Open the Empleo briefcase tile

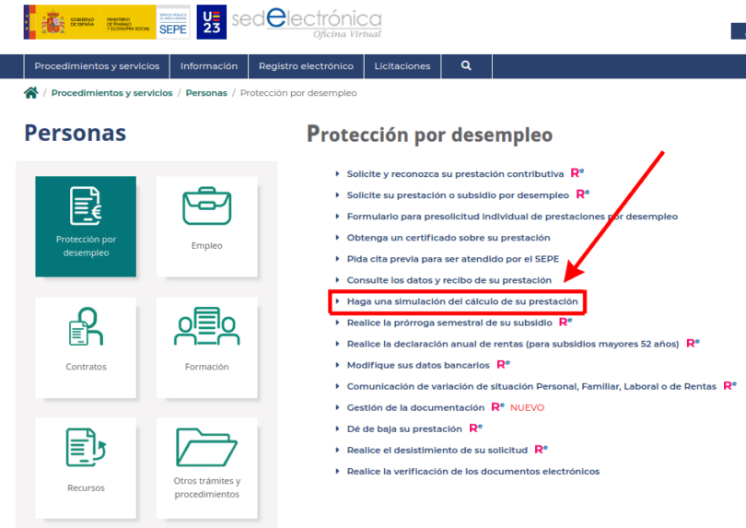click(207, 226)
